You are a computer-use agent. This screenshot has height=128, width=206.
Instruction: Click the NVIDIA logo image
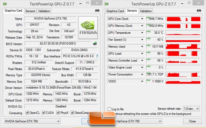tap(88, 28)
